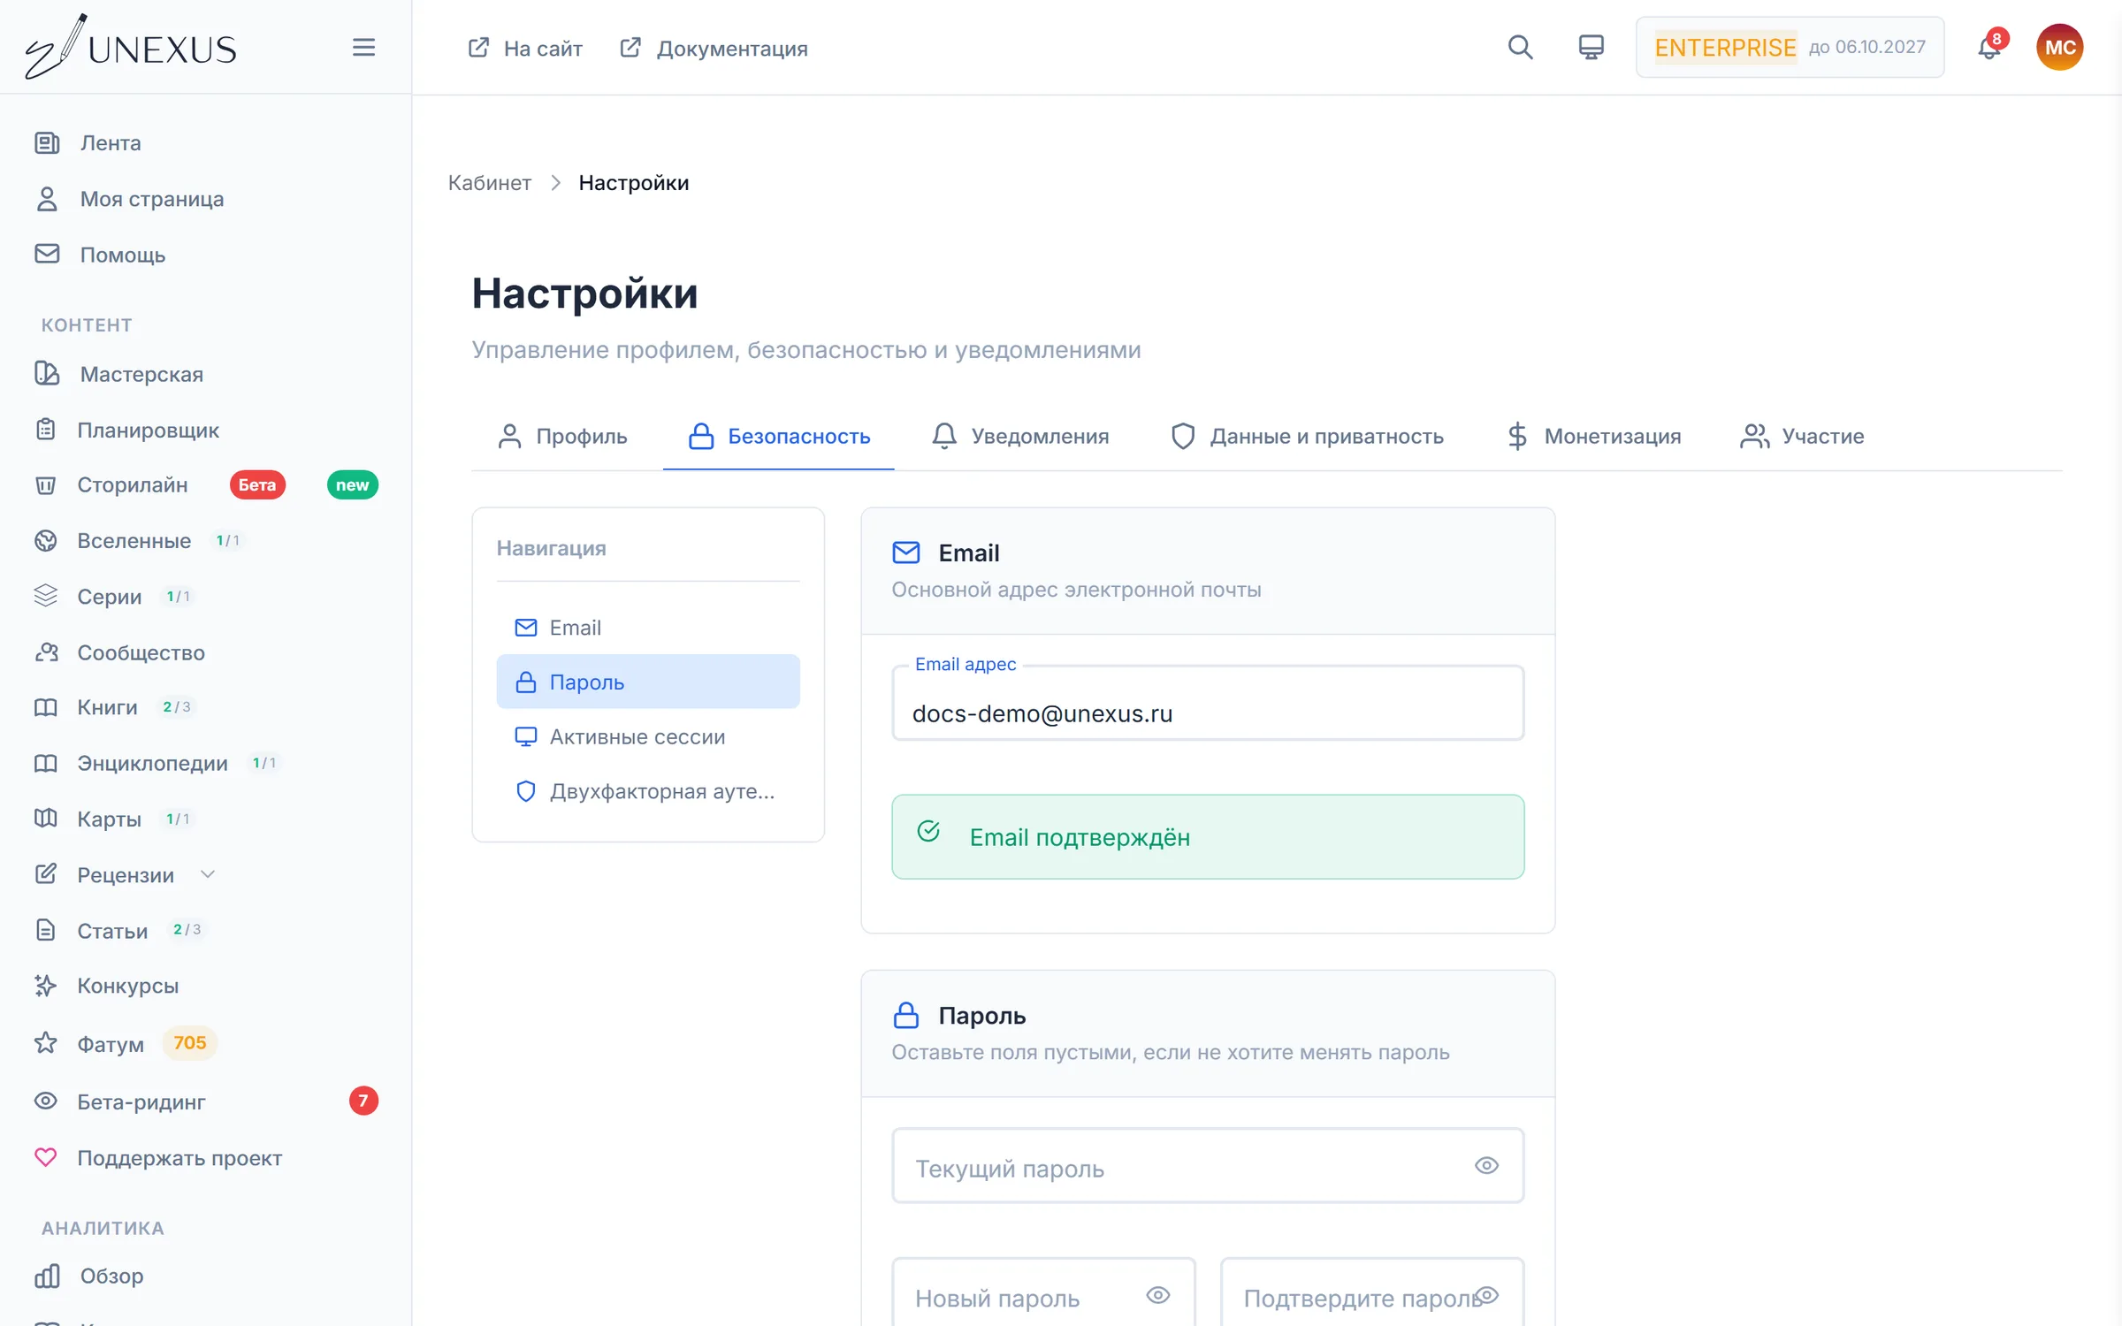This screenshot has width=2122, height=1326.
Task: Open the Данные и приватность tab
Action: point(1307,436)
